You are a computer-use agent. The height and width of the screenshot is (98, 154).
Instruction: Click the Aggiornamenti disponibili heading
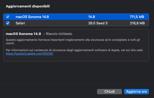28,6
